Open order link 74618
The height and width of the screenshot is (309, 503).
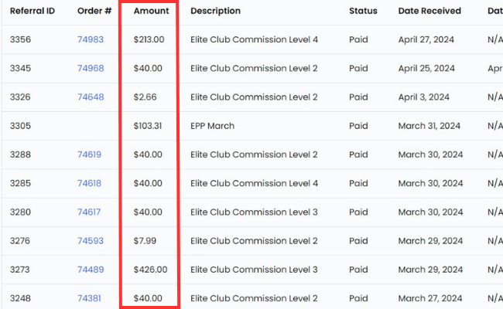coord(89,184)
